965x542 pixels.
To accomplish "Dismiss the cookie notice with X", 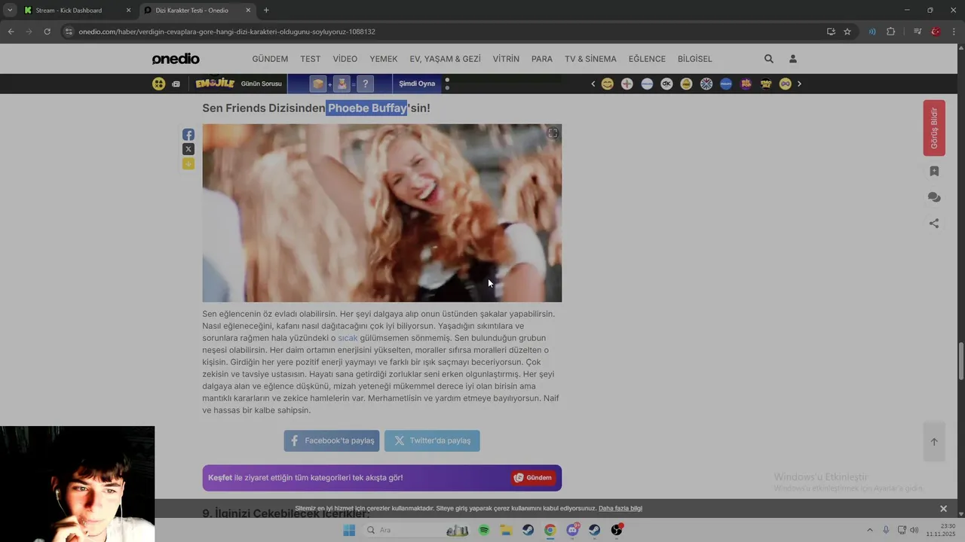I will (x=943, y=509).
